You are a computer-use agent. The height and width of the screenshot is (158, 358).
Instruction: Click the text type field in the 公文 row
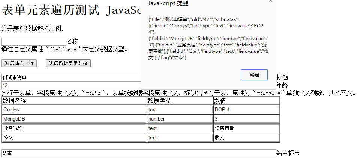pos(180,137)
